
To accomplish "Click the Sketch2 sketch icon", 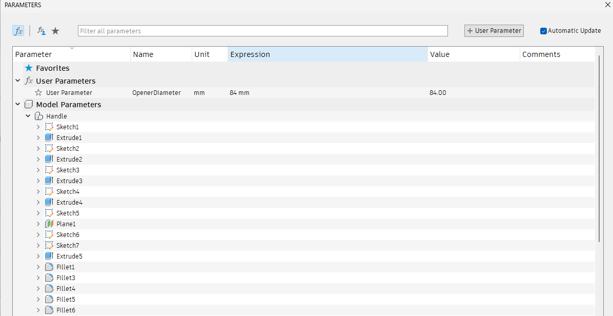I will [x=49, y=149].
